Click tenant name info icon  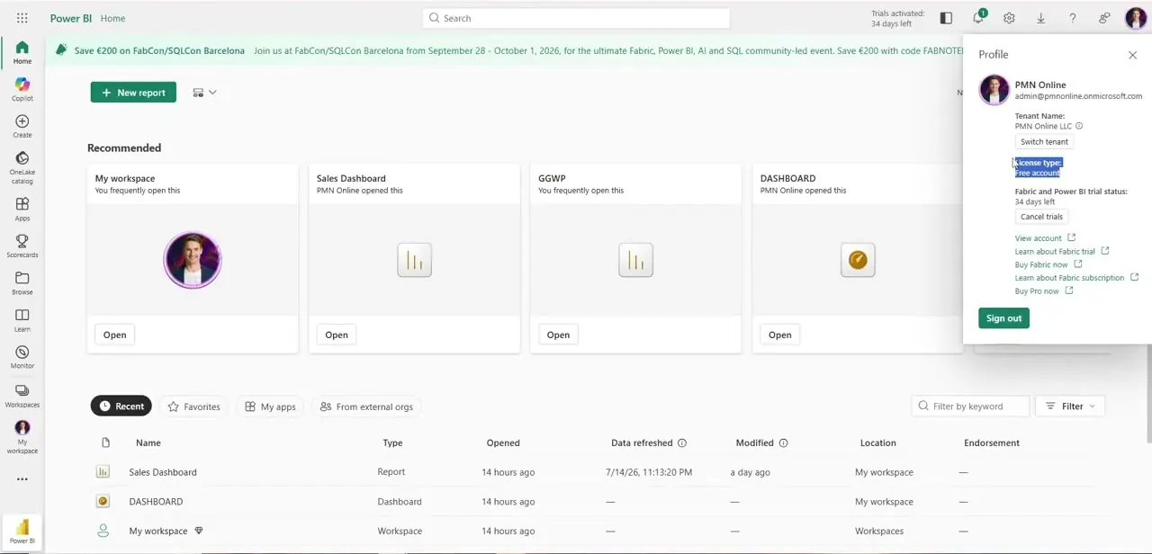click(1079, 126)
